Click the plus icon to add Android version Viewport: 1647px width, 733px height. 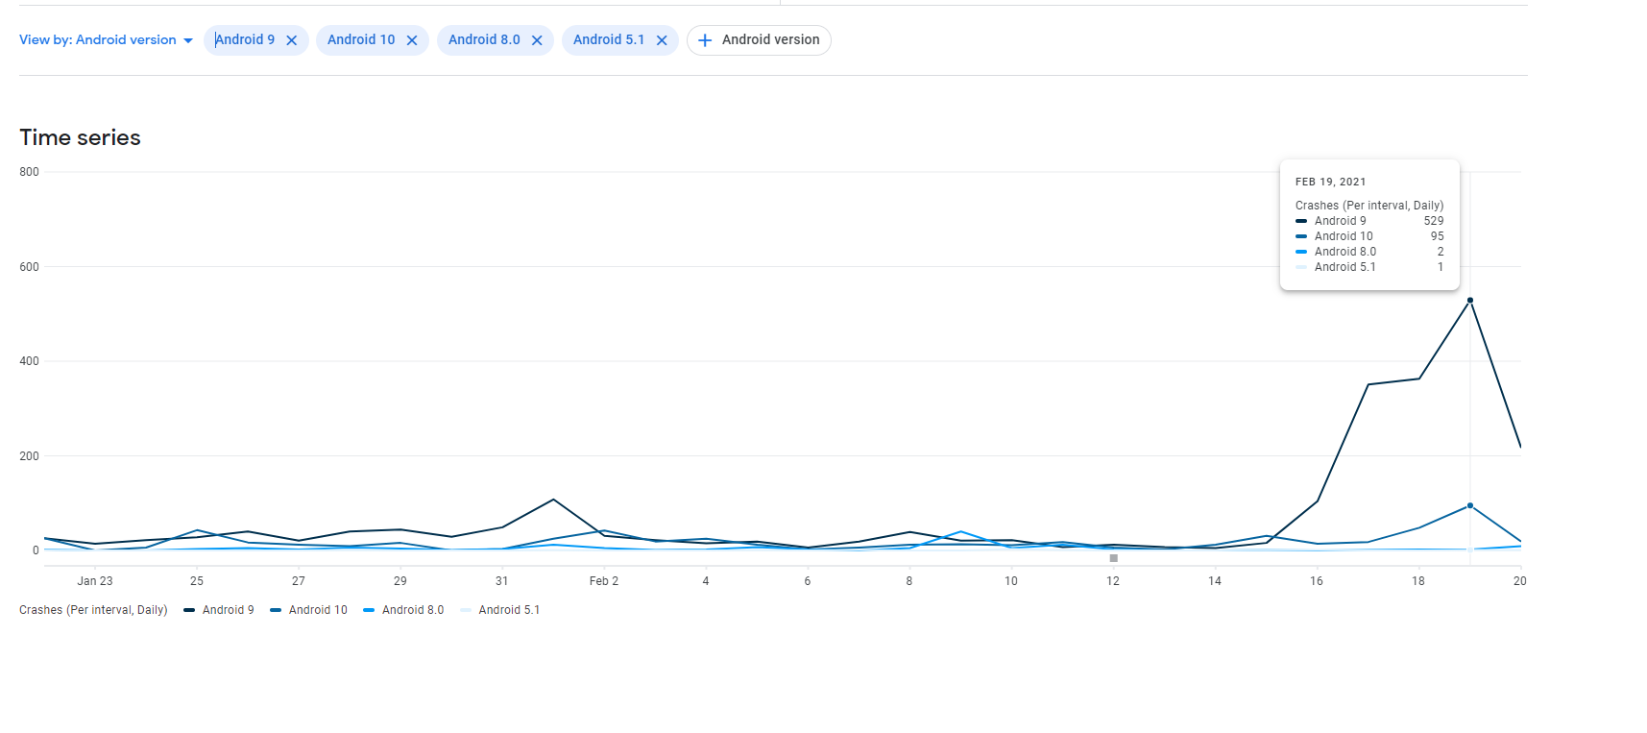pos(705,40)
